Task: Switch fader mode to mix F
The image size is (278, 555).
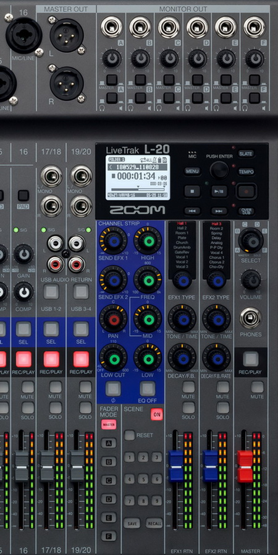Action: pyautogui.click(x=109, y=536)
